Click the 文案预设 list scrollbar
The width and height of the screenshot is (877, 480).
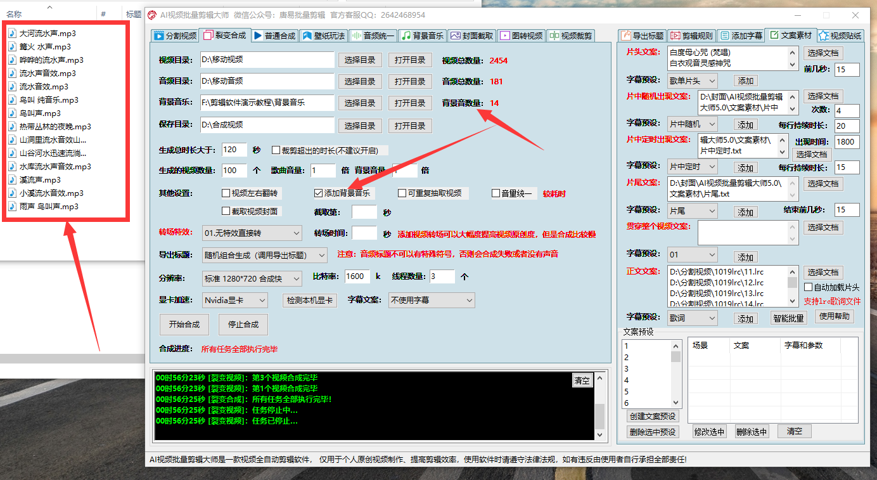(x=676, y=374)
